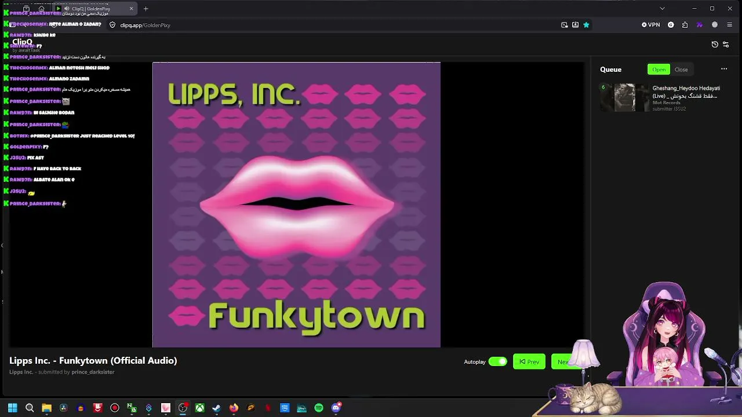This screenshot has width=742, height=417.
Task: Click the site security shield icon
Action: pyautogui.click(x=112, y=25)
